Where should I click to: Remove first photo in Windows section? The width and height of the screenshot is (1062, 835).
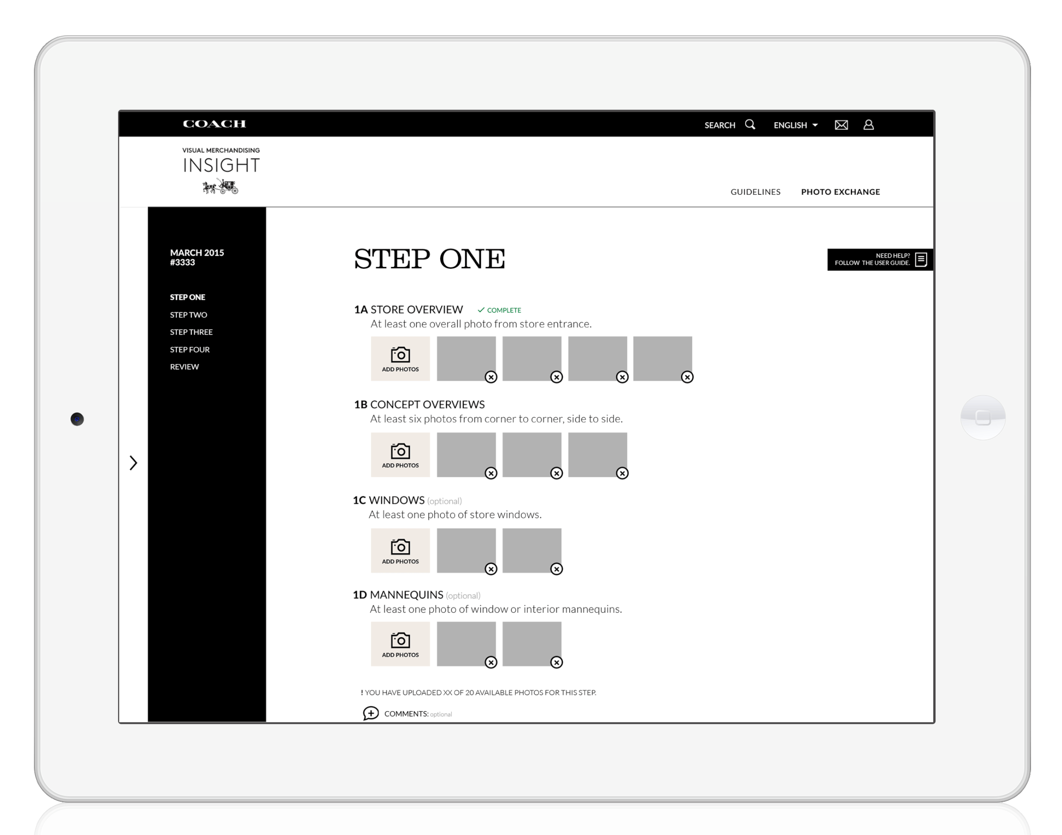pos(491,569)
